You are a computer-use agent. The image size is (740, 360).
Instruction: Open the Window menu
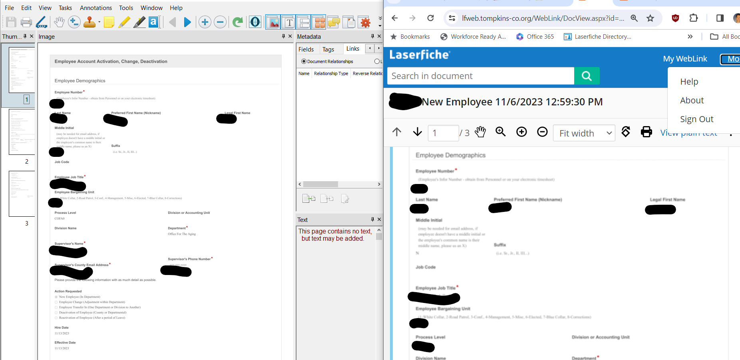pos(151,8)
